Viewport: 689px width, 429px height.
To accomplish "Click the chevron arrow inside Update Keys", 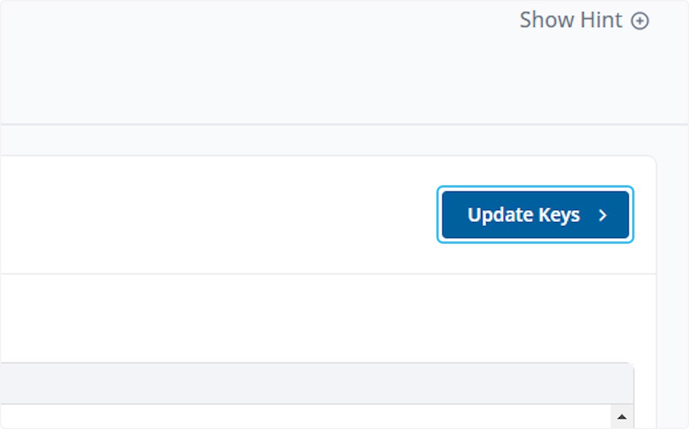I will click(x=602, y=215).
